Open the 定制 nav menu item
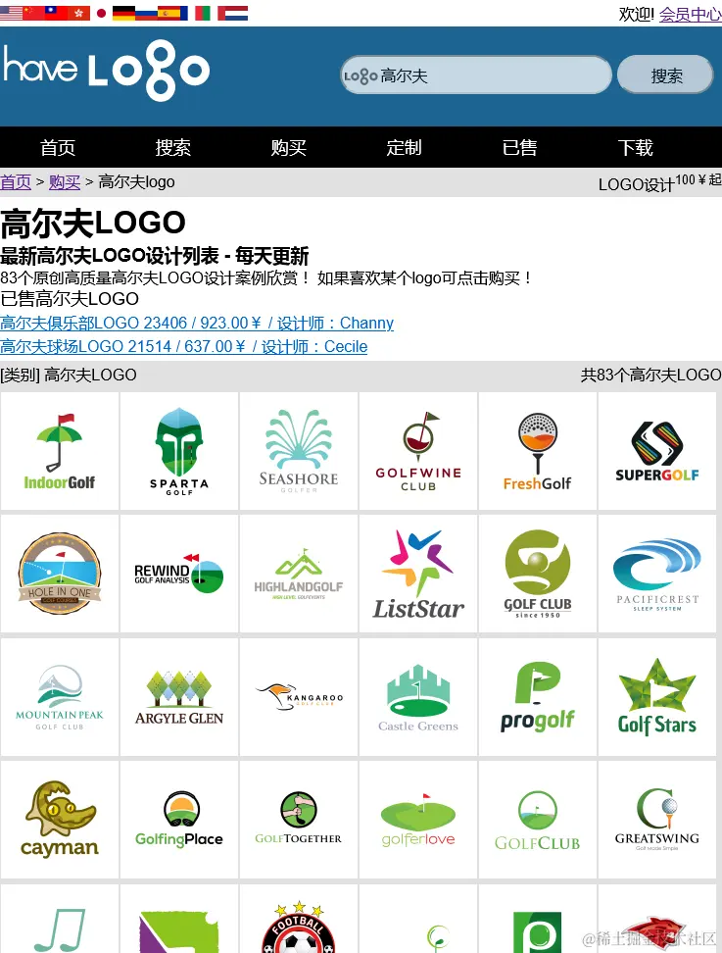 click(404, 147)
